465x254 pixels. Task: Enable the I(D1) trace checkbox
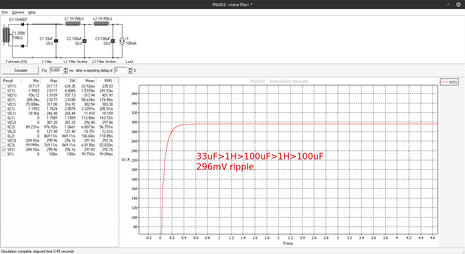[x=4, y=100]
